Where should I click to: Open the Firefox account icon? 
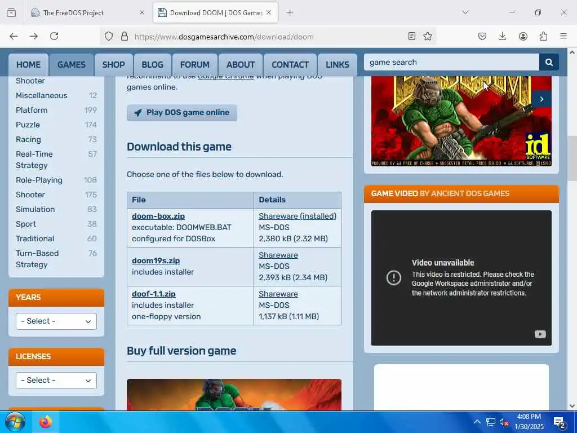pos(523,36)
